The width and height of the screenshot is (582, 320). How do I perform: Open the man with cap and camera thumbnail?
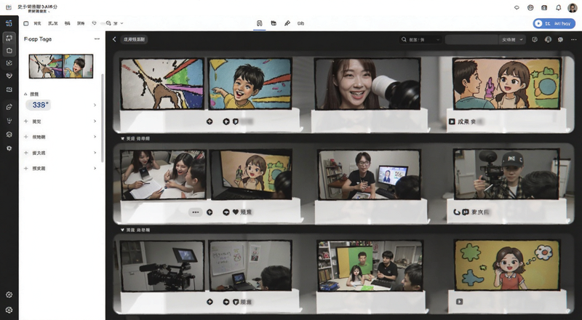(506, 174)
